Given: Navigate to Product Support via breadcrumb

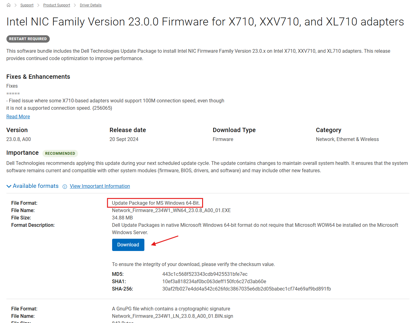Looking at the screenshot, I should [x=57, y=5].
